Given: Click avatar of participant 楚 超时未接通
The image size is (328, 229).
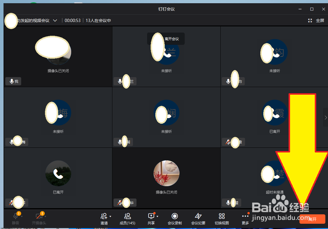Looking at the screenshot, I should tap(275, 173).
